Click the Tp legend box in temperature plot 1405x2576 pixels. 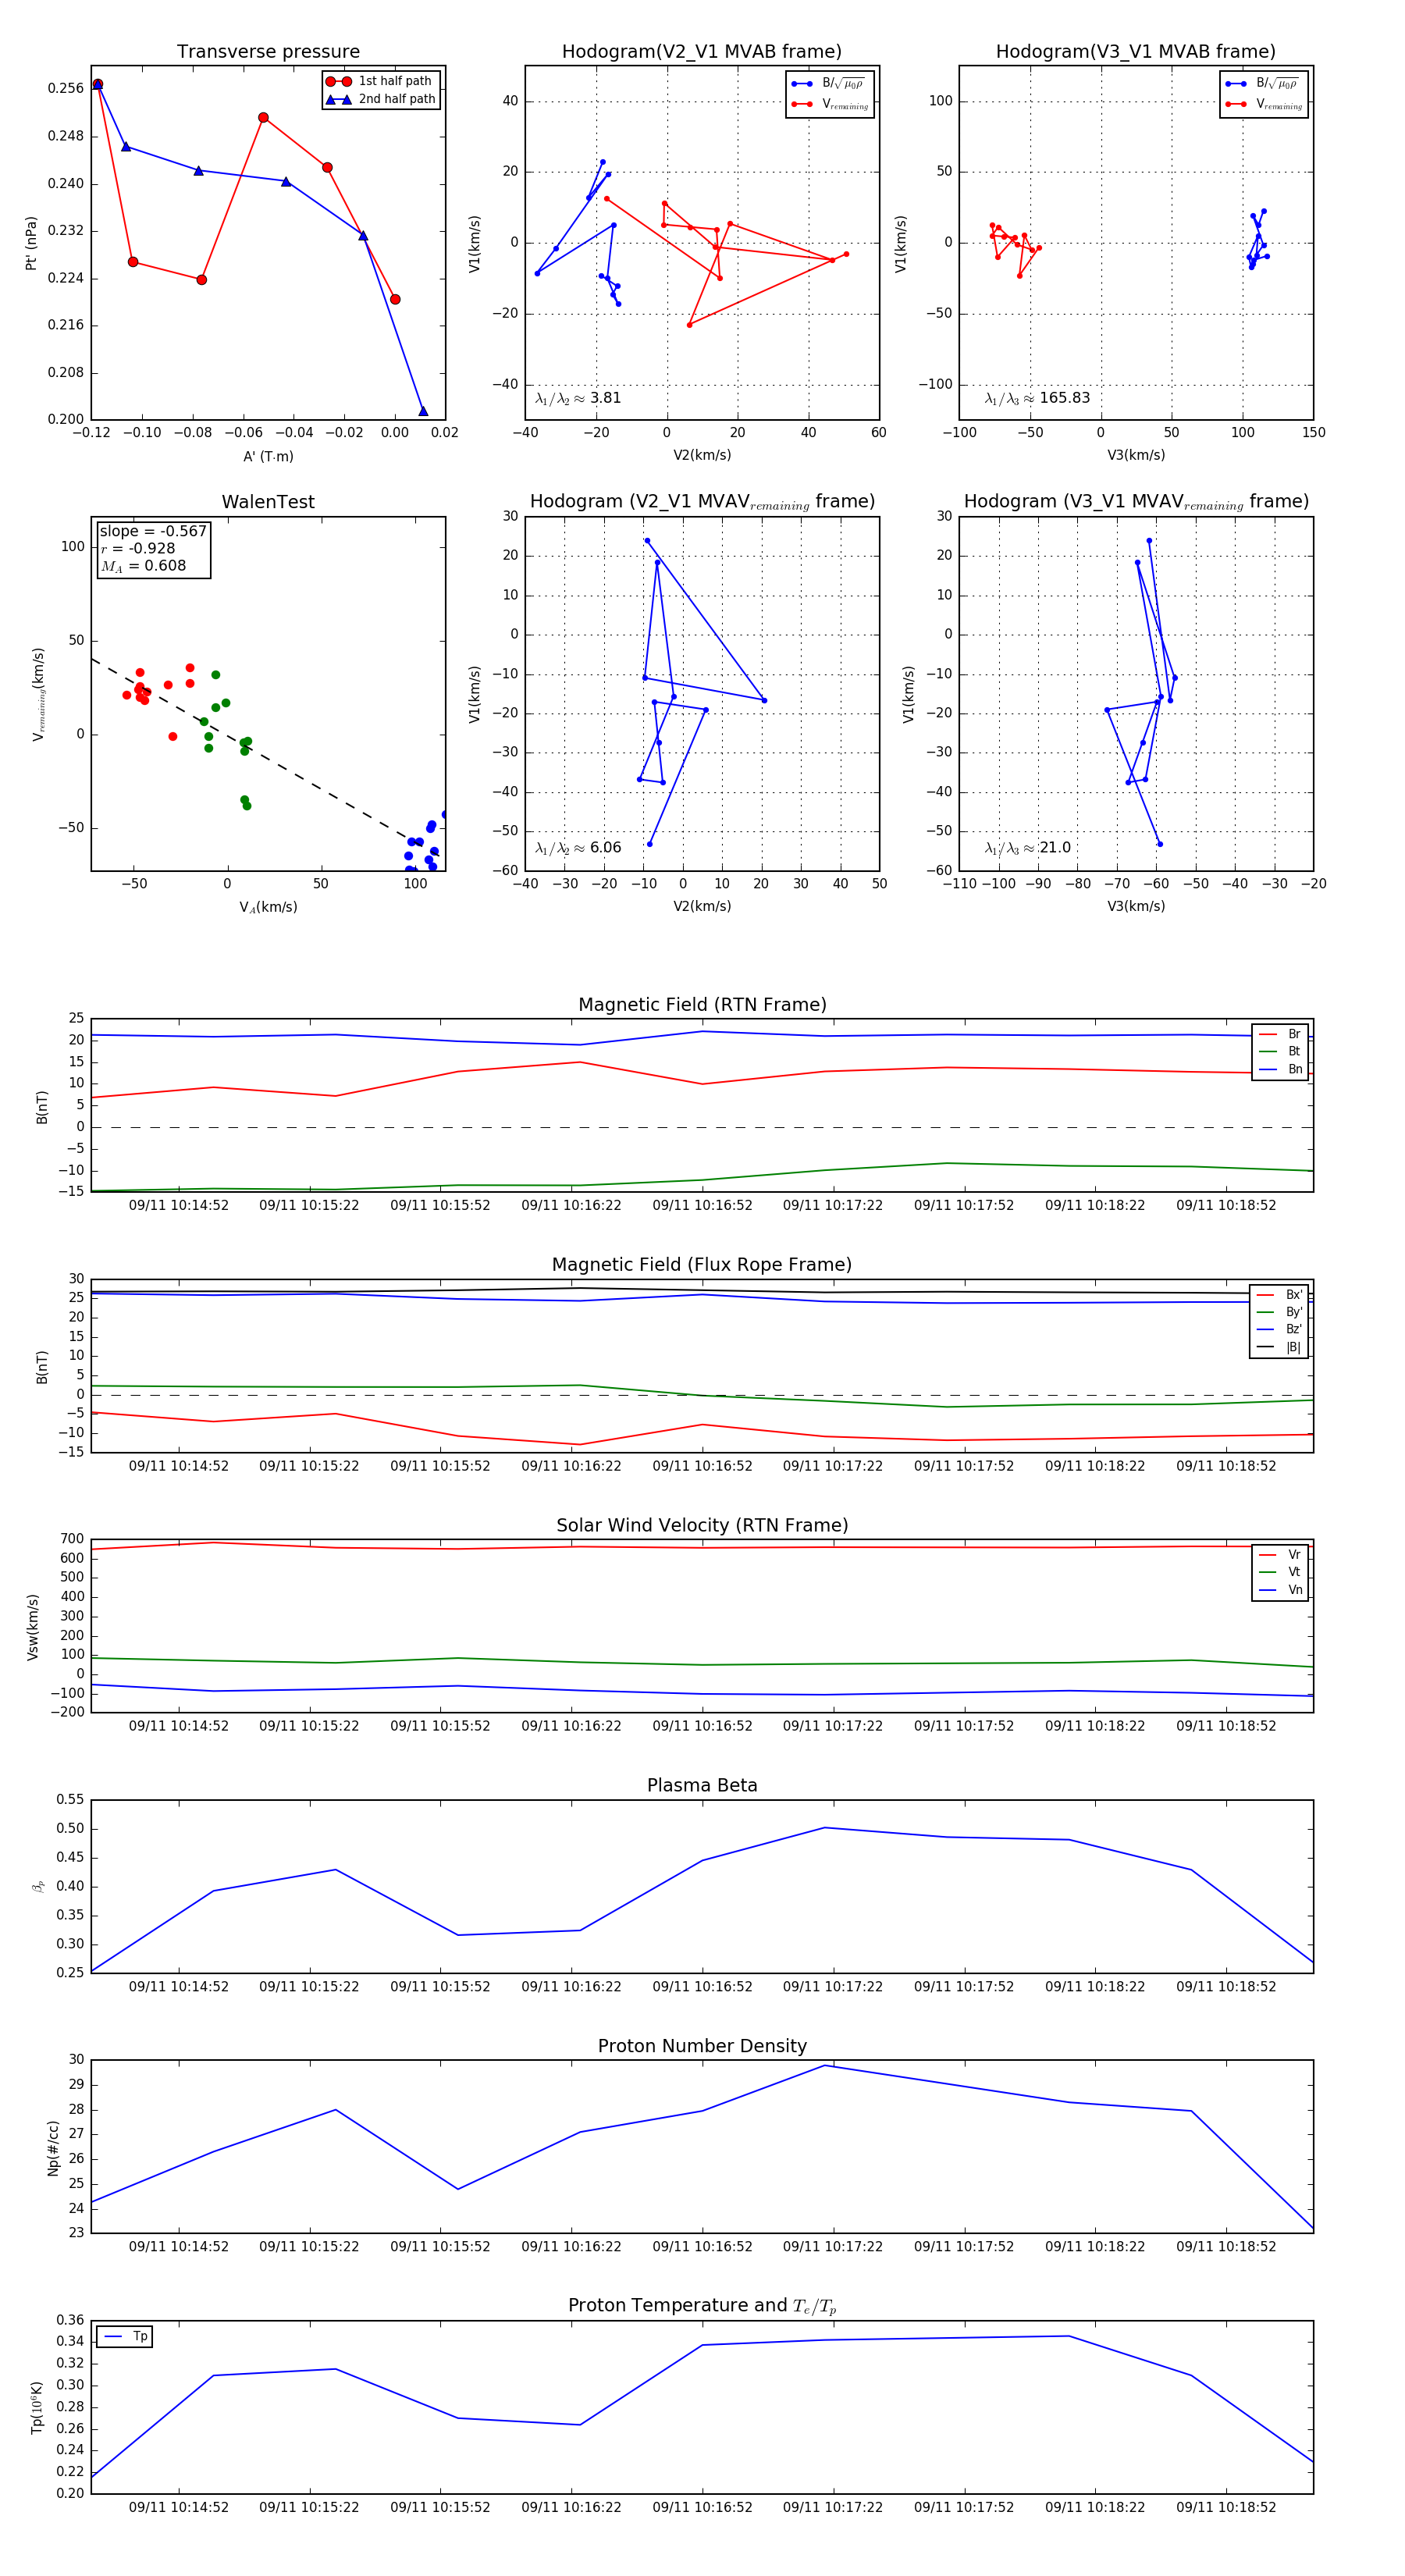tap(125, 2337)
